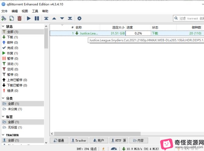Viewport: 204px width, 151px height.
Task: Select the Justice.Lea... torrent row
Action: 127,33
